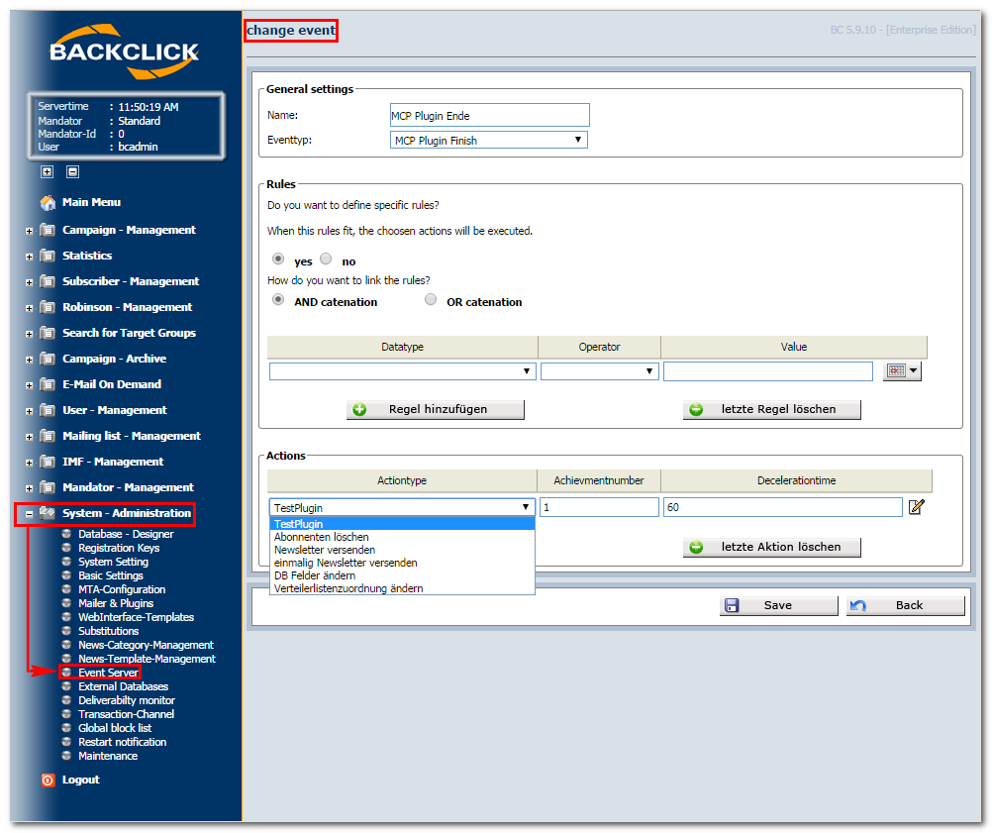992x833 pixels.
Task: Choose 'Newsletter versenden' from the Actiontype list
Action: coord(325,550)
